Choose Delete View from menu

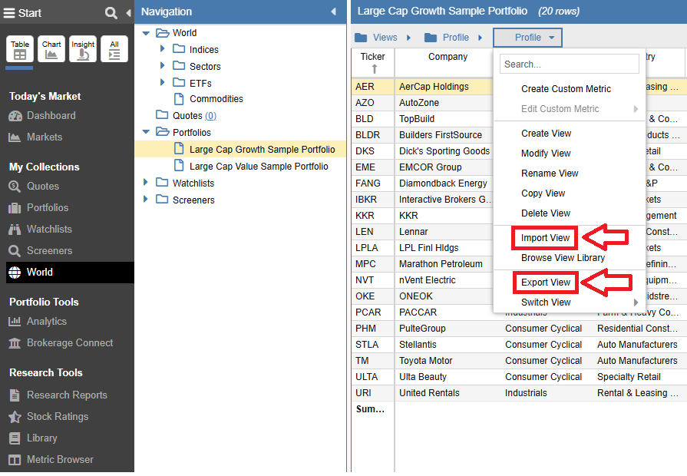pos(546,213)
